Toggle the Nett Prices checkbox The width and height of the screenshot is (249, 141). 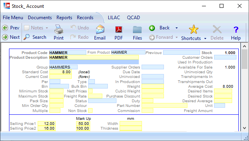(90, 91)
